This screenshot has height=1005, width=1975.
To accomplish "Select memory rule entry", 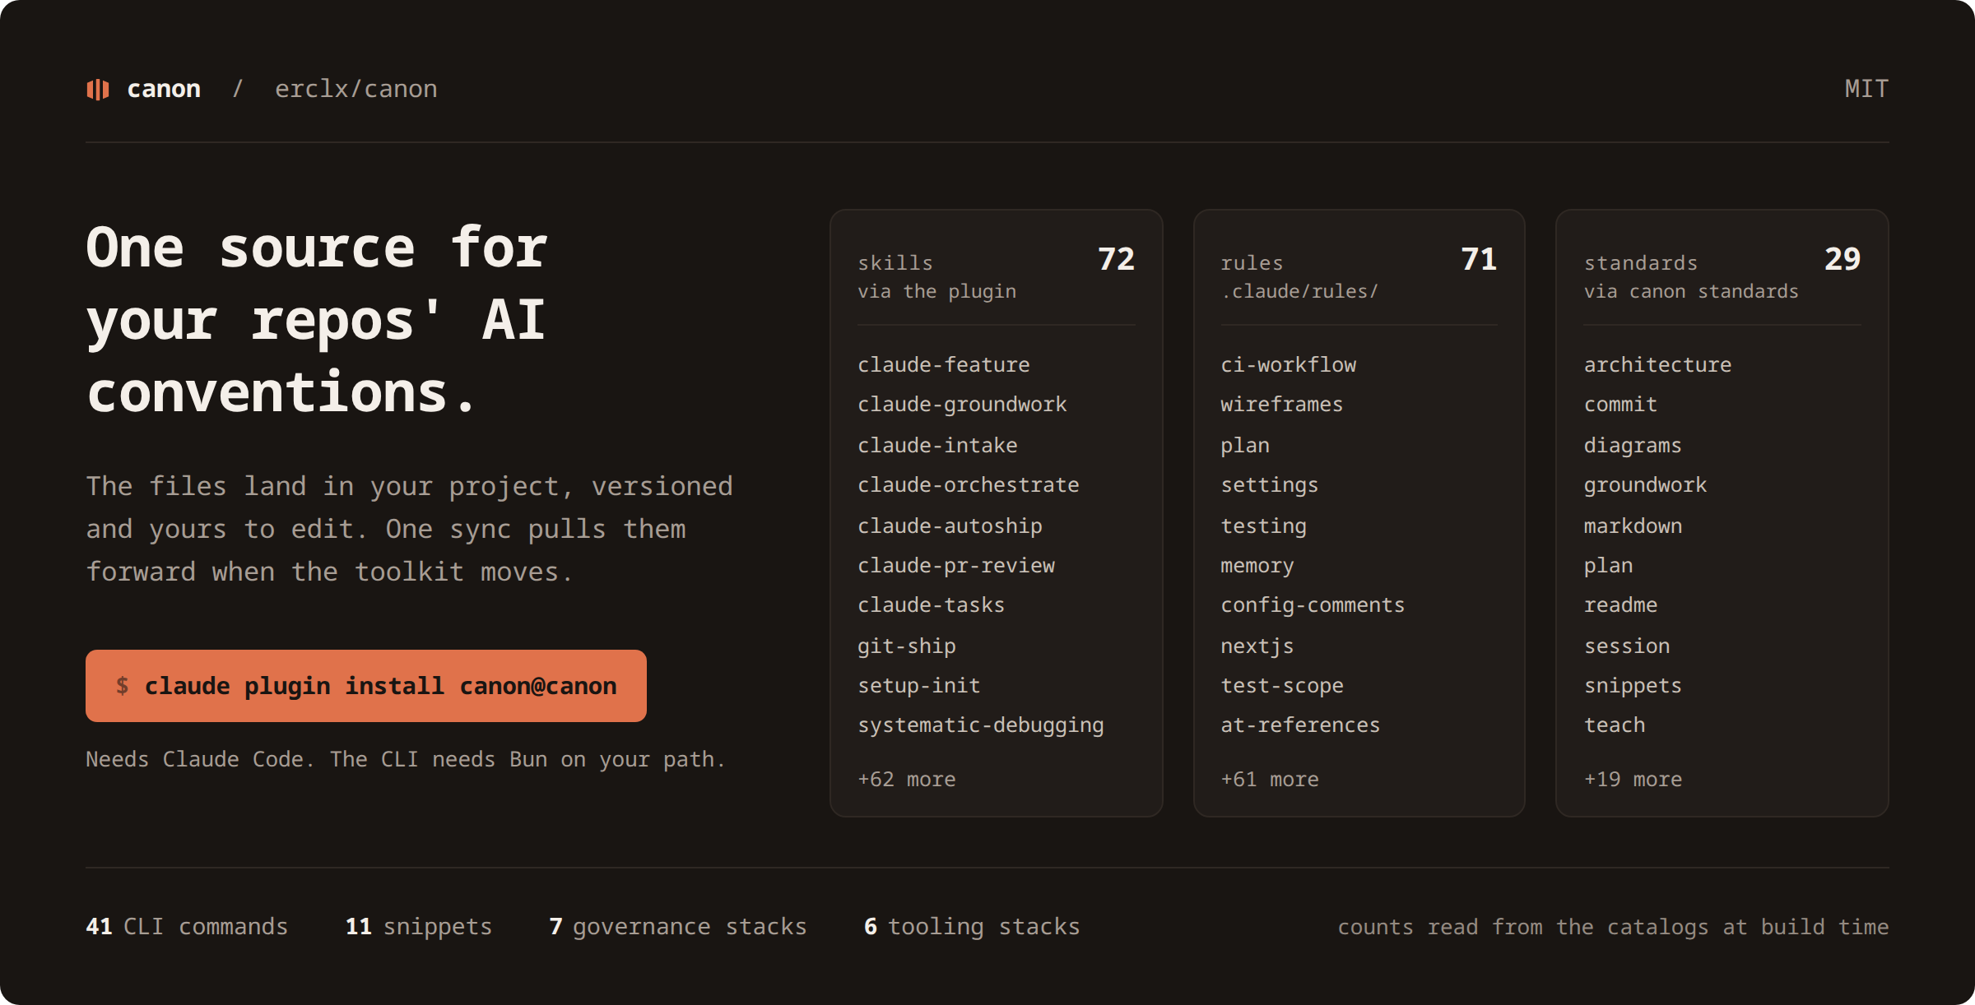I will (1257, 566).
